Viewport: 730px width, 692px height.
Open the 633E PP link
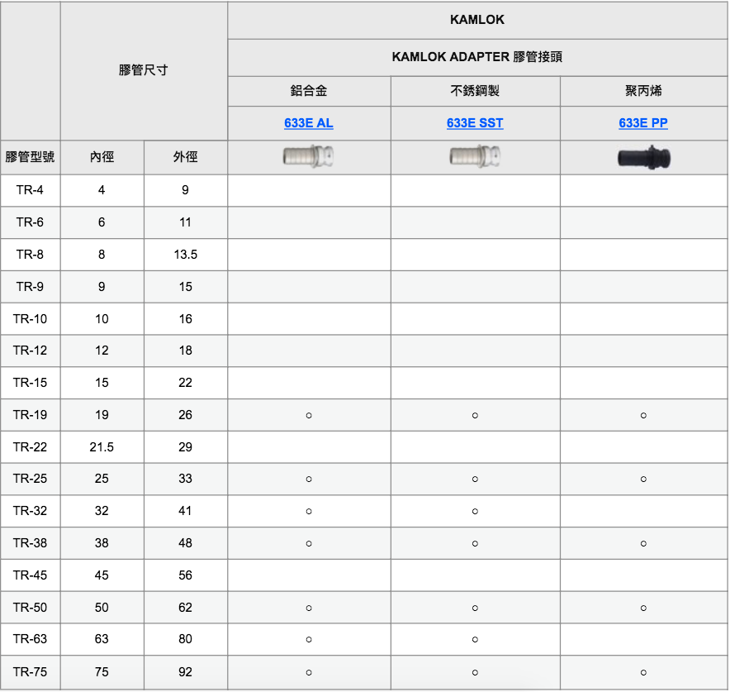643,123
